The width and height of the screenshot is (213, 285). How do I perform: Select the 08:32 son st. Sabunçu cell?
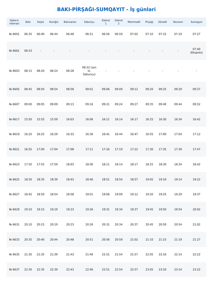[x=89, y=71]
